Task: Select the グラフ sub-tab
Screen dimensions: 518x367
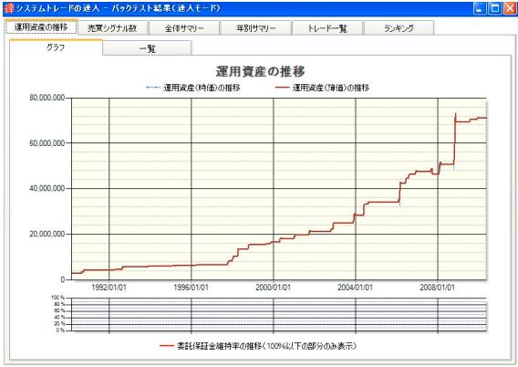Action: point(56,47)
